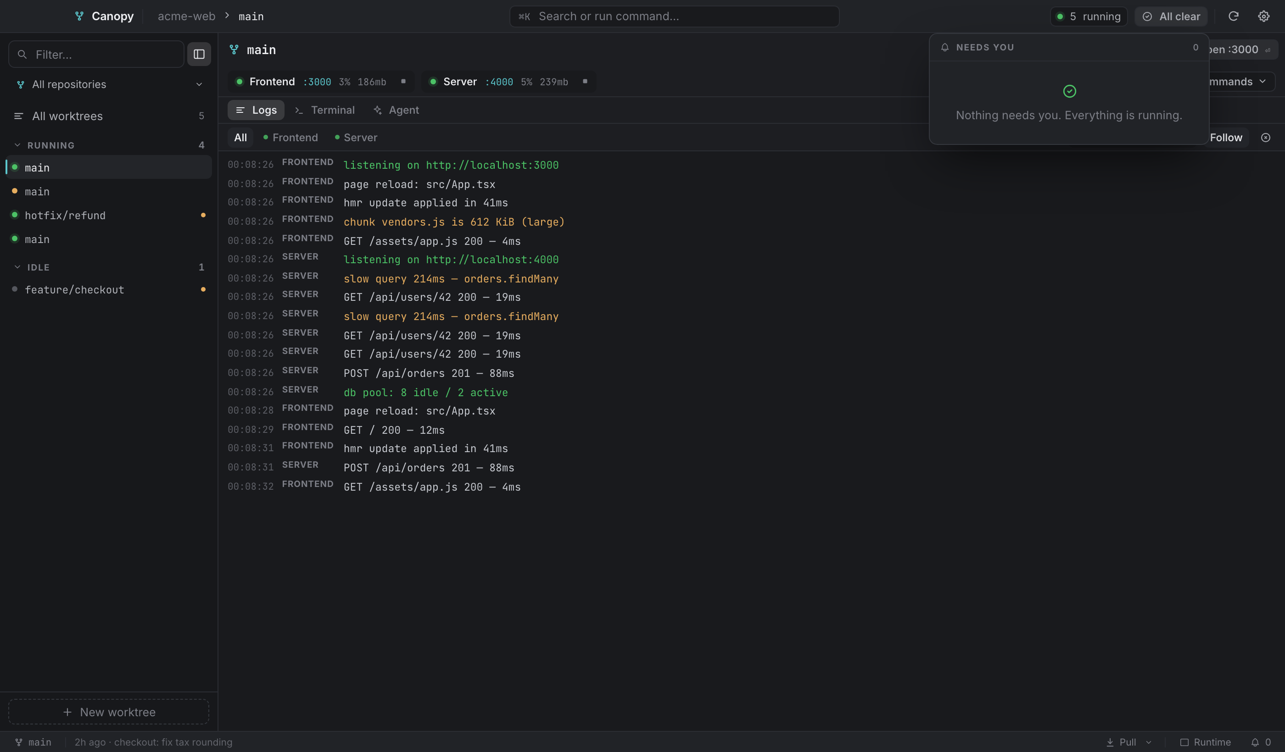Click the refresh icon in top bar

(x=1233, y=17)
